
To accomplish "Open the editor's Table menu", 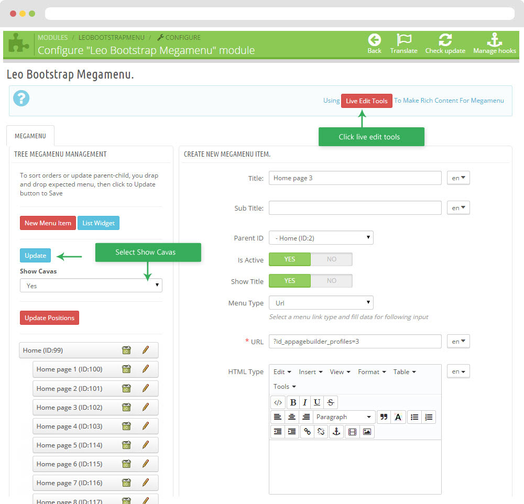I will point(405,372).
